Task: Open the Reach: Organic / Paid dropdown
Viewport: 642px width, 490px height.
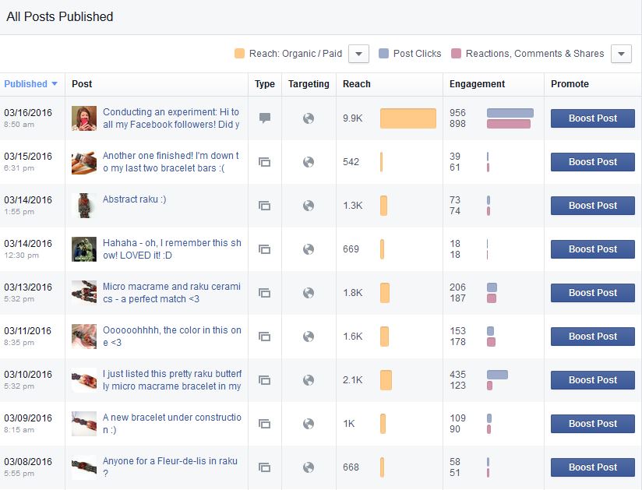Action: click(358, 54)
